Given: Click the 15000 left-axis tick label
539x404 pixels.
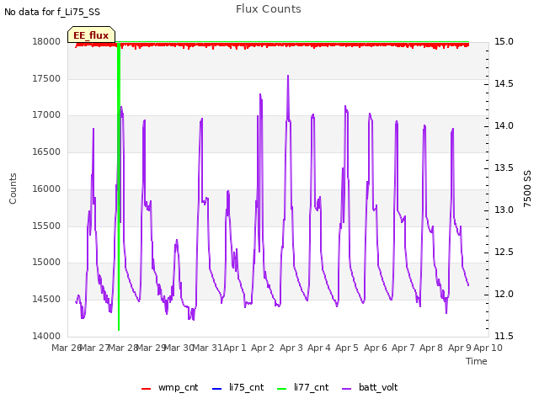Looking at the screenshot, I should tap(46, 263).
